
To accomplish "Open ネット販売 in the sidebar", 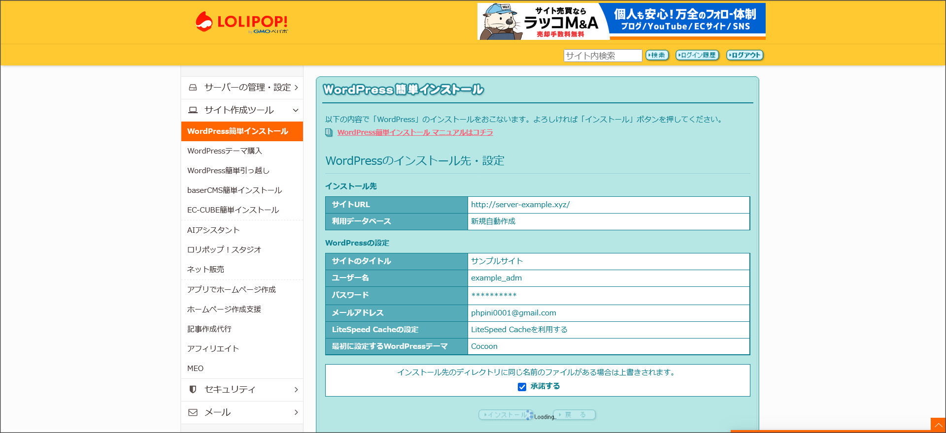I will 205,270.
